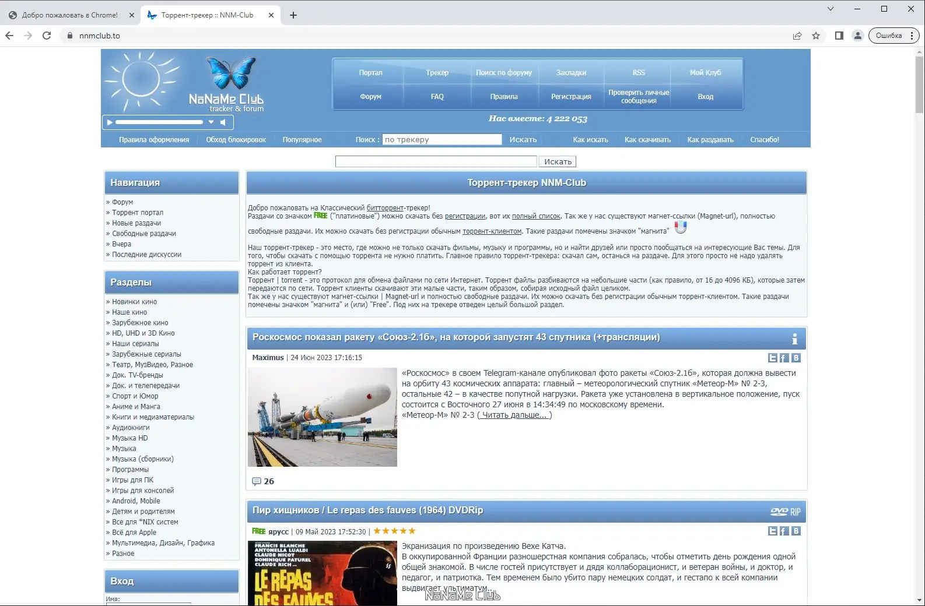Open Обход блокировок link
The image size is (925, 606).
pyautogui.click(x=236, y=140)
